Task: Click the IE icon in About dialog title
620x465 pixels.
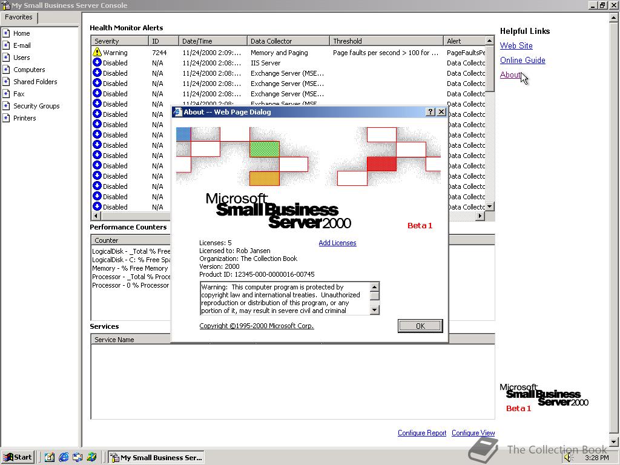Action: pyautogui.click(x=177, y=112)
